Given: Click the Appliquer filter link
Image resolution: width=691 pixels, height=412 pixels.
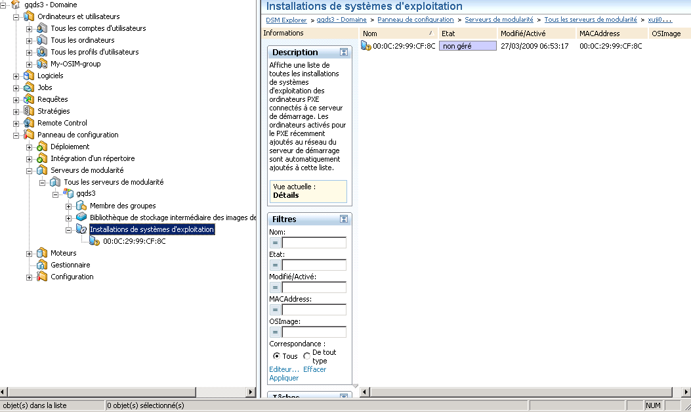Looking at the screenshot, I should (283, 378).
